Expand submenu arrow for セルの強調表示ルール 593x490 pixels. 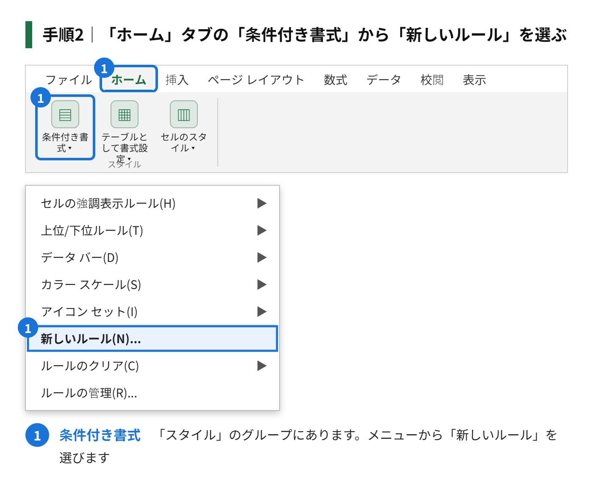point(262,204)
